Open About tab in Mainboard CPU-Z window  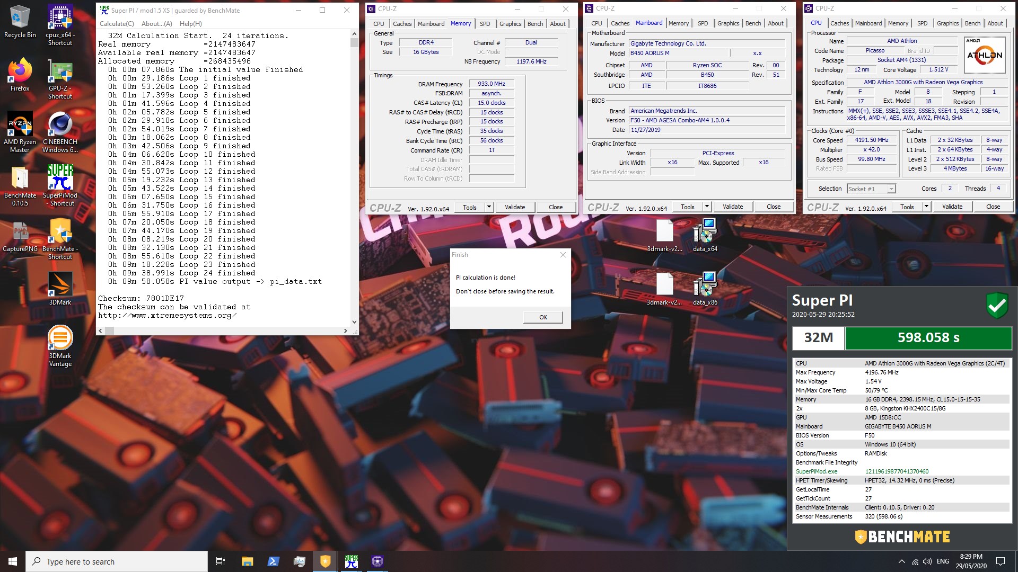point(776,23)
